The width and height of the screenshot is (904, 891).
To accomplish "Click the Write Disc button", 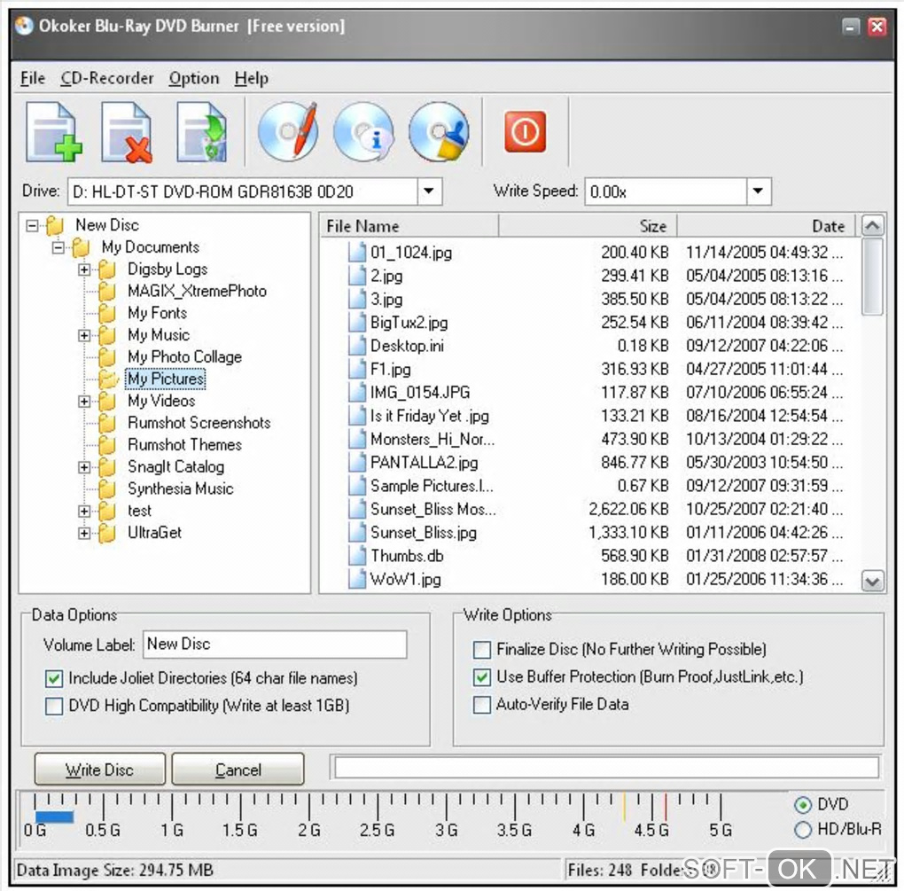I will 100,770.
